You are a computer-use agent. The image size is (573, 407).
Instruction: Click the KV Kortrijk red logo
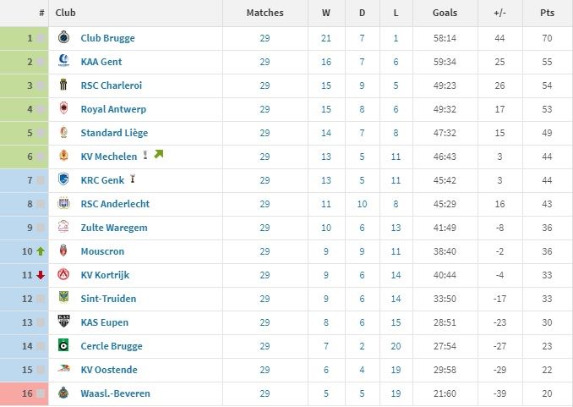coord(63,274)
